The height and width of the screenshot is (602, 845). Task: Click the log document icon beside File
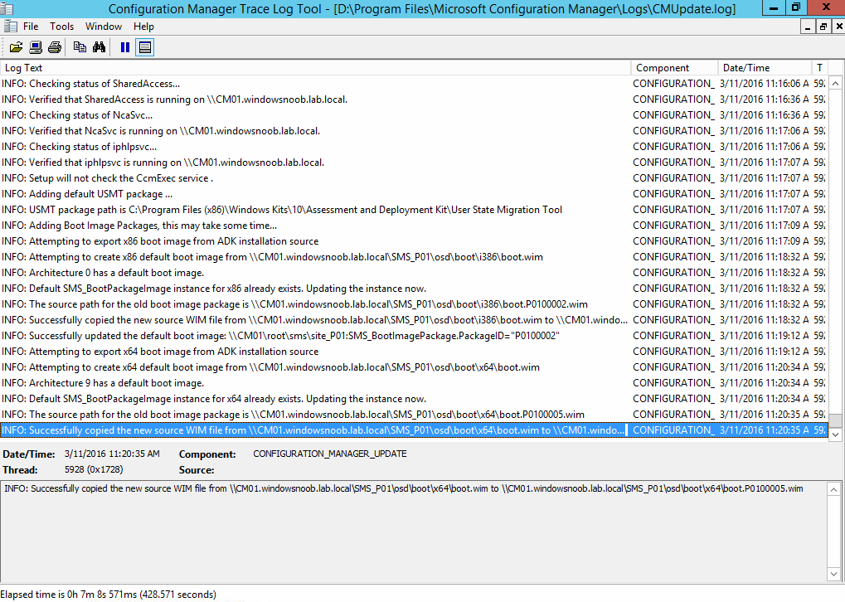[x=10, y=27]
